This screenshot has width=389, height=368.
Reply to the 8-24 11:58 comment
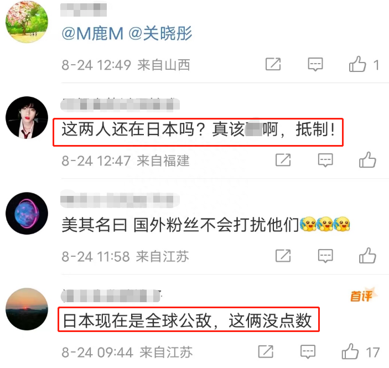[325, 256]
